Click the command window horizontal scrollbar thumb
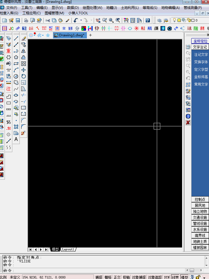The width and height of the screenshot is (209, 279). pyautogui.click(x=192, y=270)
